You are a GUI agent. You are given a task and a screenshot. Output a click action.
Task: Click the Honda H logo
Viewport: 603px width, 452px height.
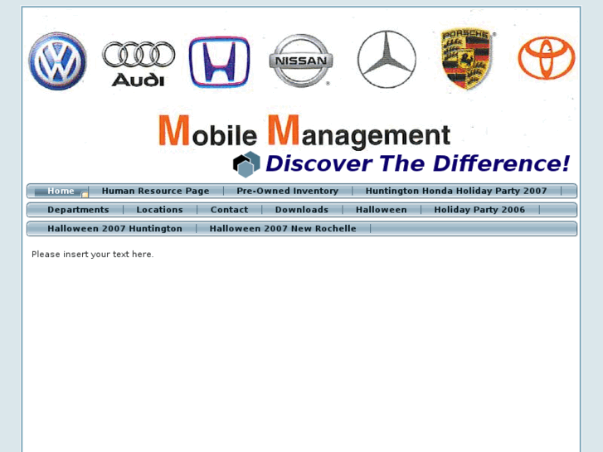click(219, 62)
